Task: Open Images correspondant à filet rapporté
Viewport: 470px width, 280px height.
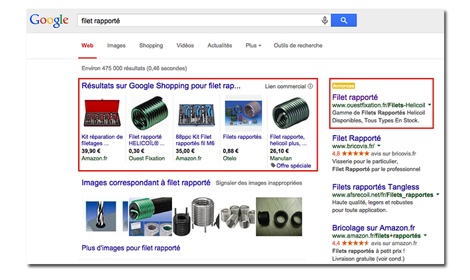Action: point(146,183)
